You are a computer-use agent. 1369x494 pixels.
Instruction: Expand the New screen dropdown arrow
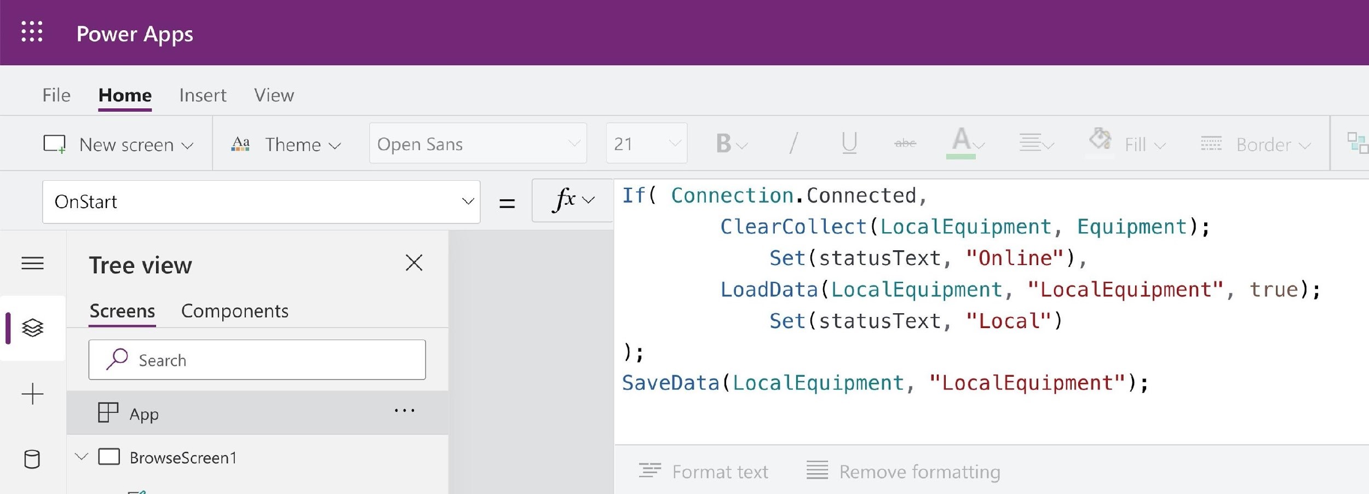point(187,146)
